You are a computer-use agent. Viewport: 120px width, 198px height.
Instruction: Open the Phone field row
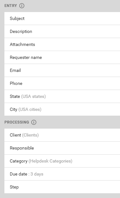pyautogui.click(x=62, y=83)
